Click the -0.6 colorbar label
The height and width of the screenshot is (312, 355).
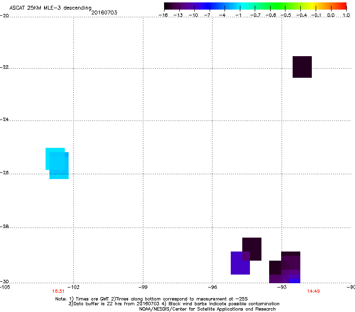(x=271, y=15)
